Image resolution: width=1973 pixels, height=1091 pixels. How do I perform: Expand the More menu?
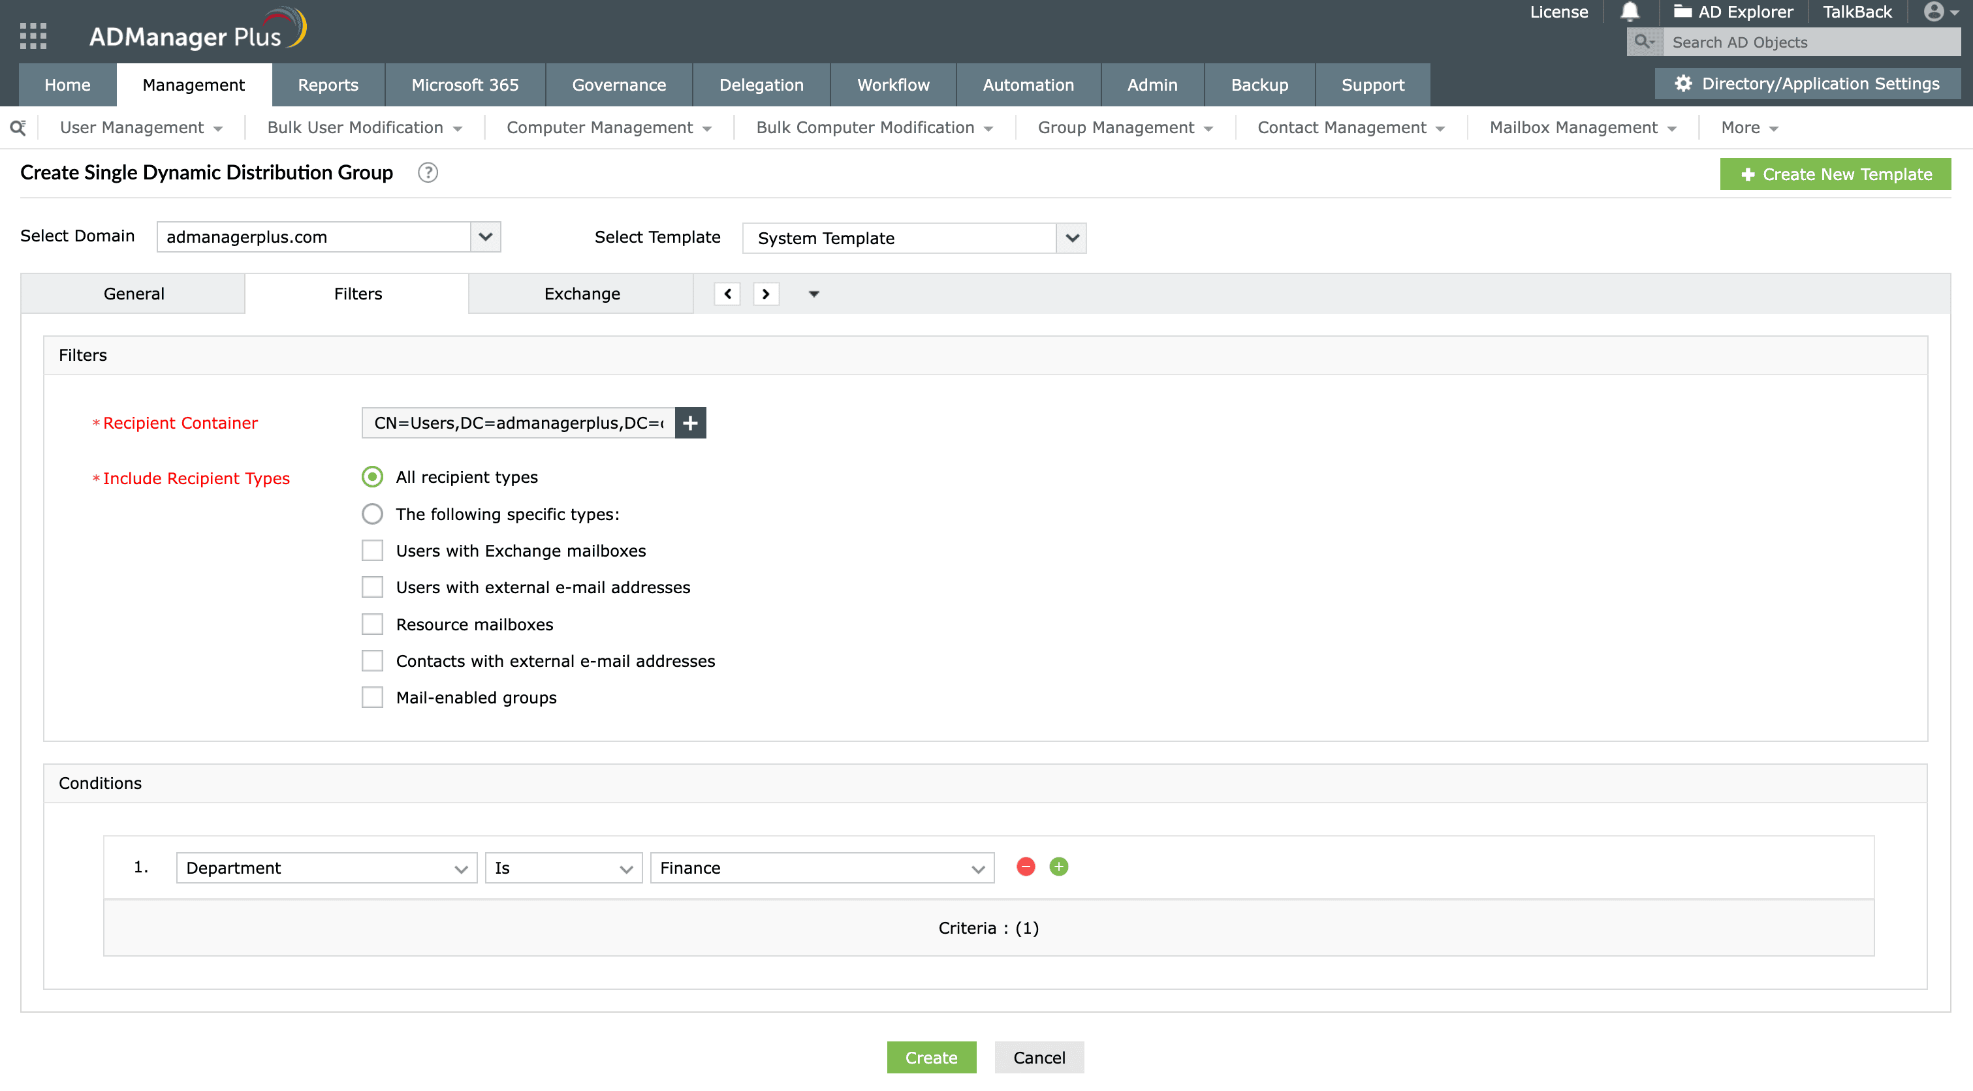pyautogui.click(x=1749, y=127)
